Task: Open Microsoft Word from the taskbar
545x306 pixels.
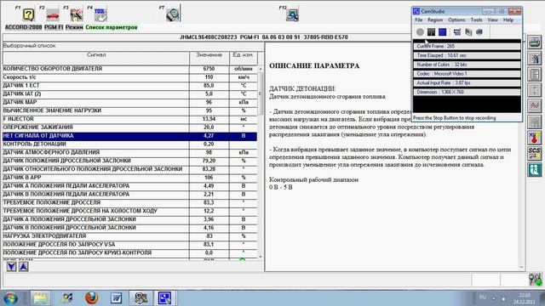Action: (x=116, y=298)
